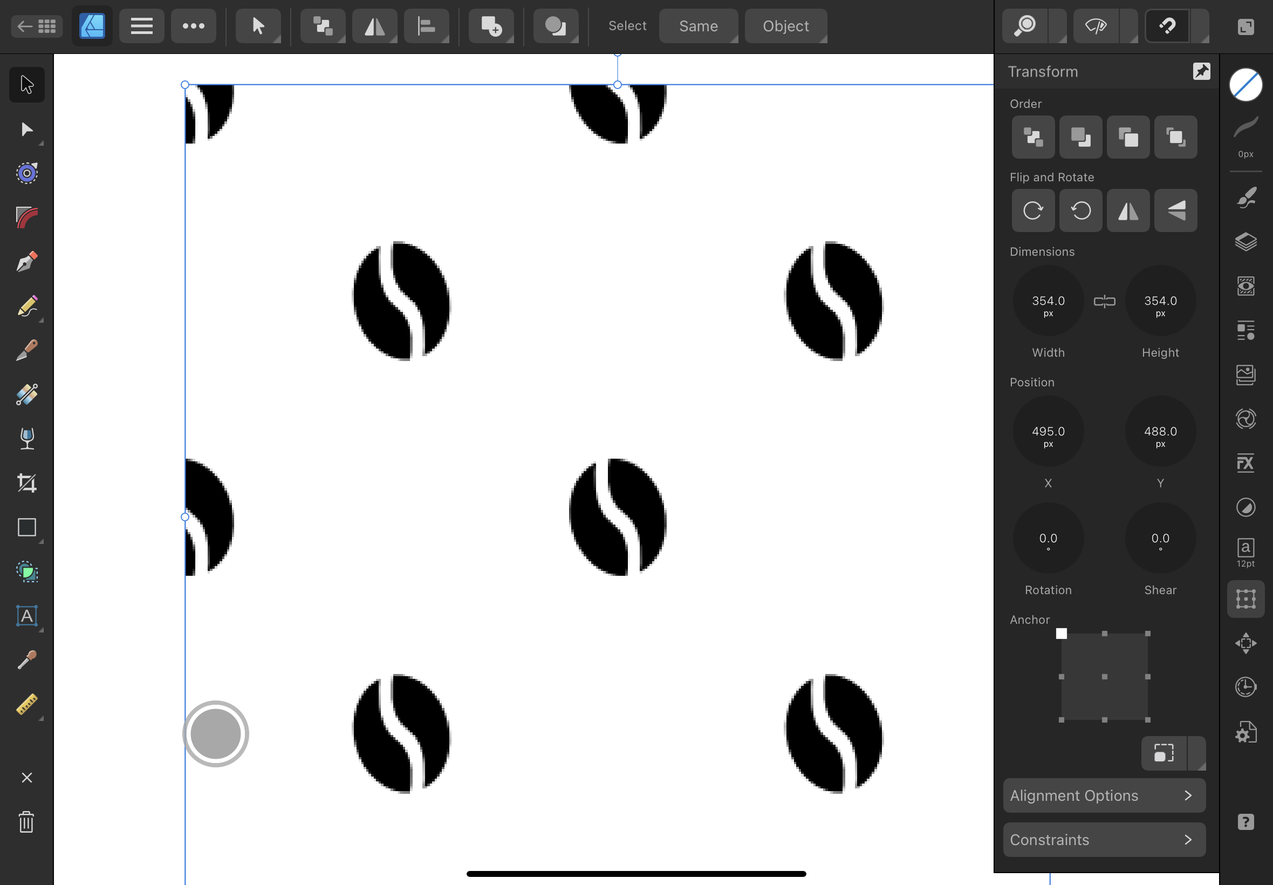Screen dimensions: 1273x885
Task: Deselect with the X icon
Action: 26,778
